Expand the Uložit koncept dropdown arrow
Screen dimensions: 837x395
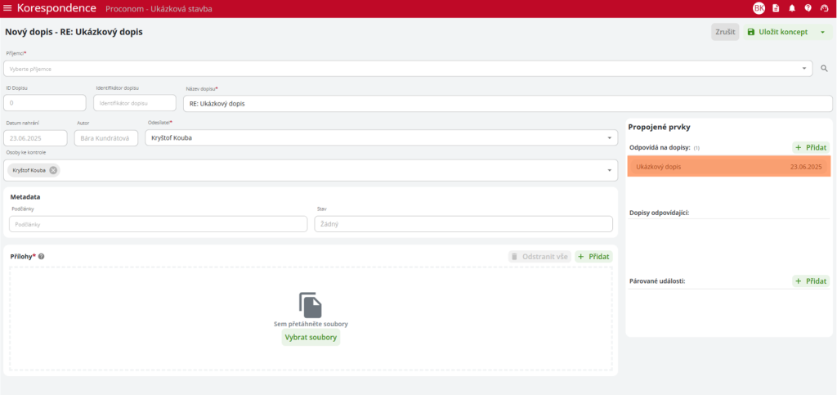(x=821, y=32)
